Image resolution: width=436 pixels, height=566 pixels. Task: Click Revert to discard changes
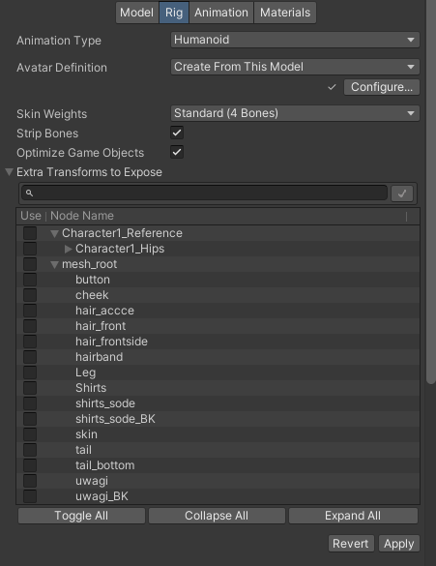click(x=351, y=544)
